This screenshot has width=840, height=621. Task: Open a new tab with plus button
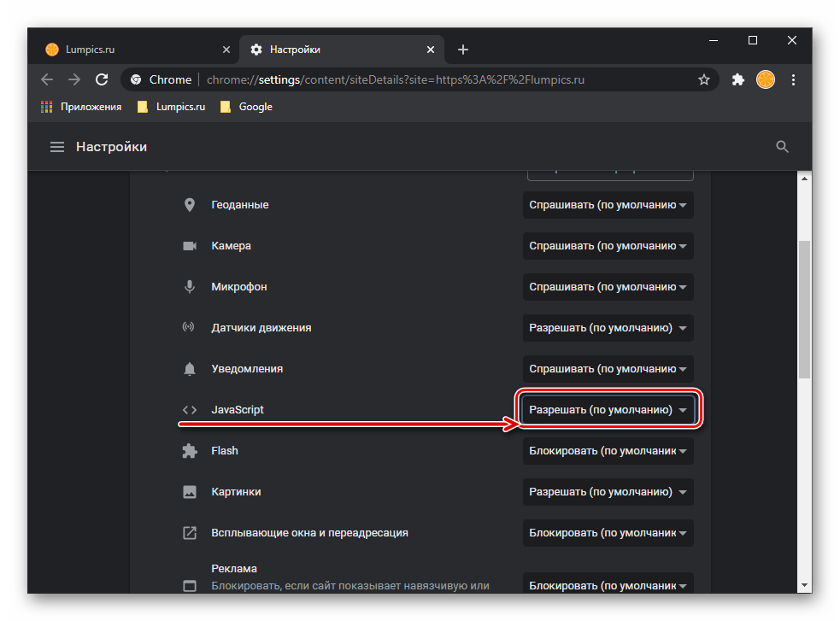click(463, 50)
